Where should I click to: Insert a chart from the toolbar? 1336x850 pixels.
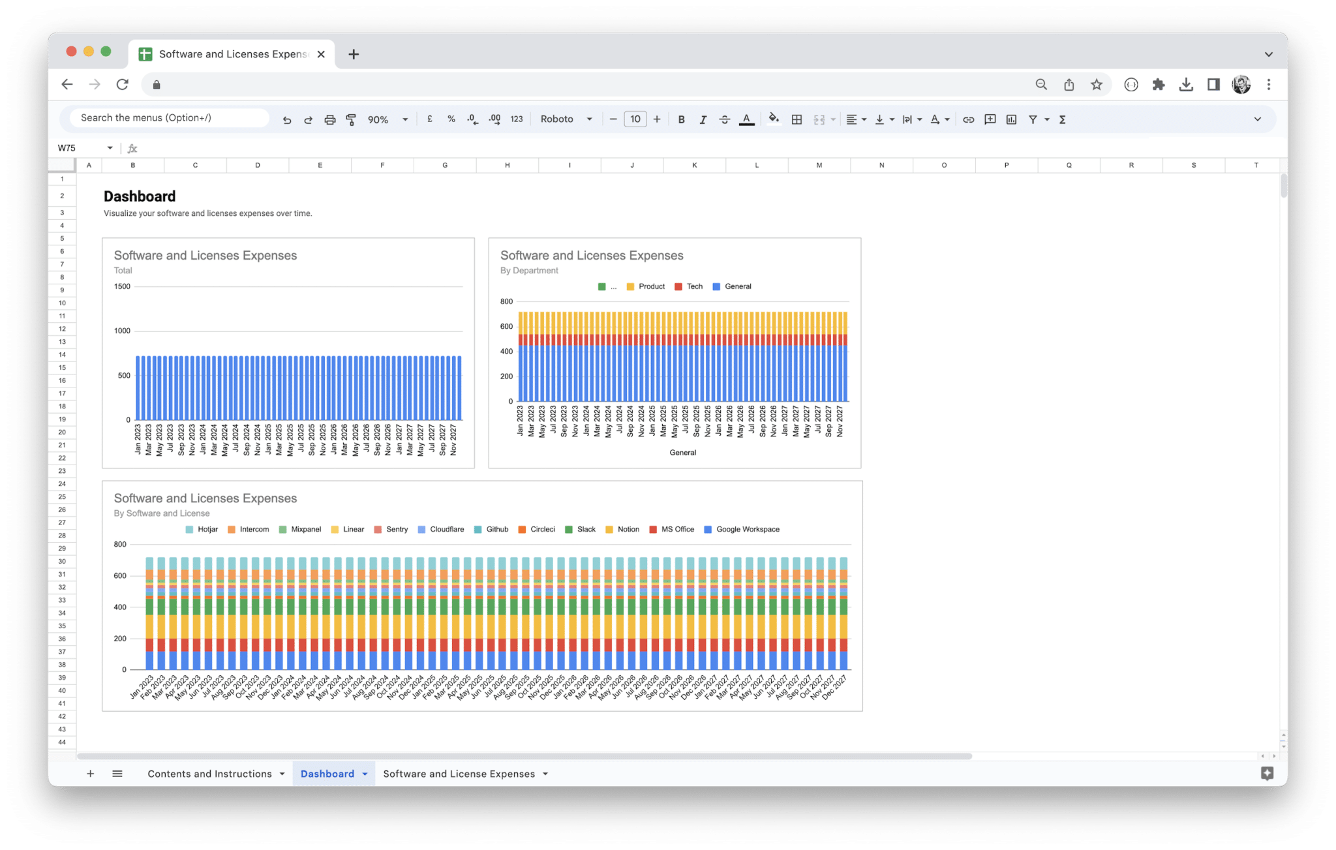pyautogui.click(x=1012, y=119)
